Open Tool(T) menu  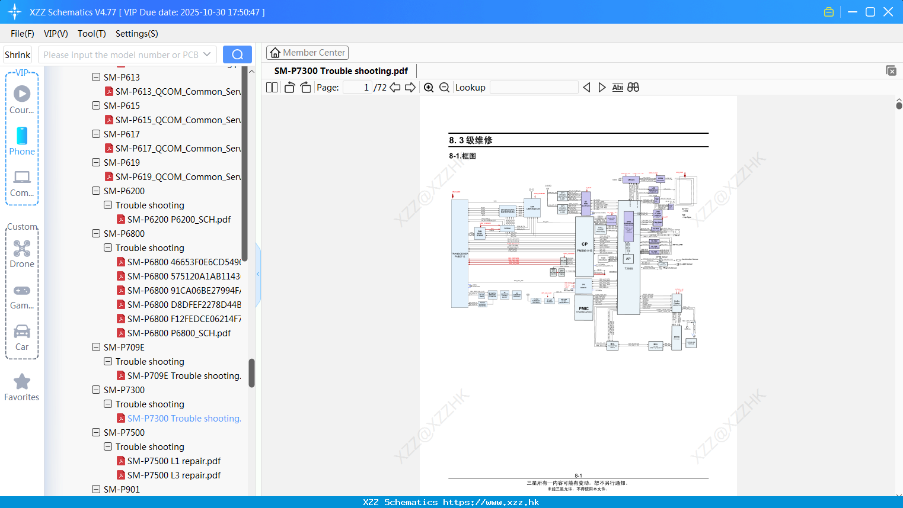click(92, 34)
